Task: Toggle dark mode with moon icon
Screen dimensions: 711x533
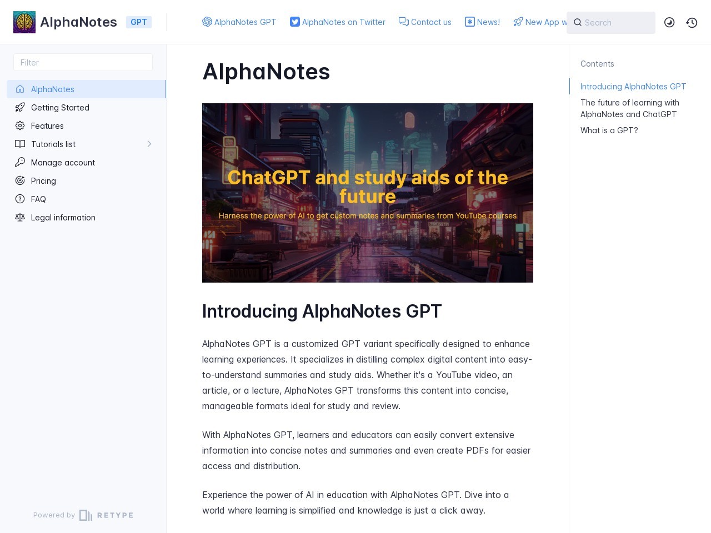Action: (x=669, y=22)
